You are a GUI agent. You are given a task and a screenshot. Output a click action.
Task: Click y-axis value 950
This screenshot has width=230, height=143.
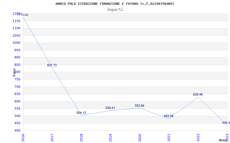click(17, 50)
